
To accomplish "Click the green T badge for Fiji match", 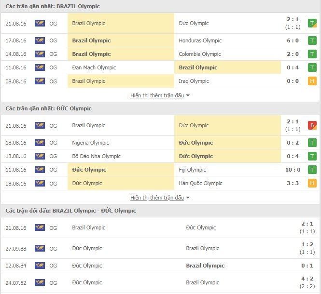I will click(x=312, y=170).
